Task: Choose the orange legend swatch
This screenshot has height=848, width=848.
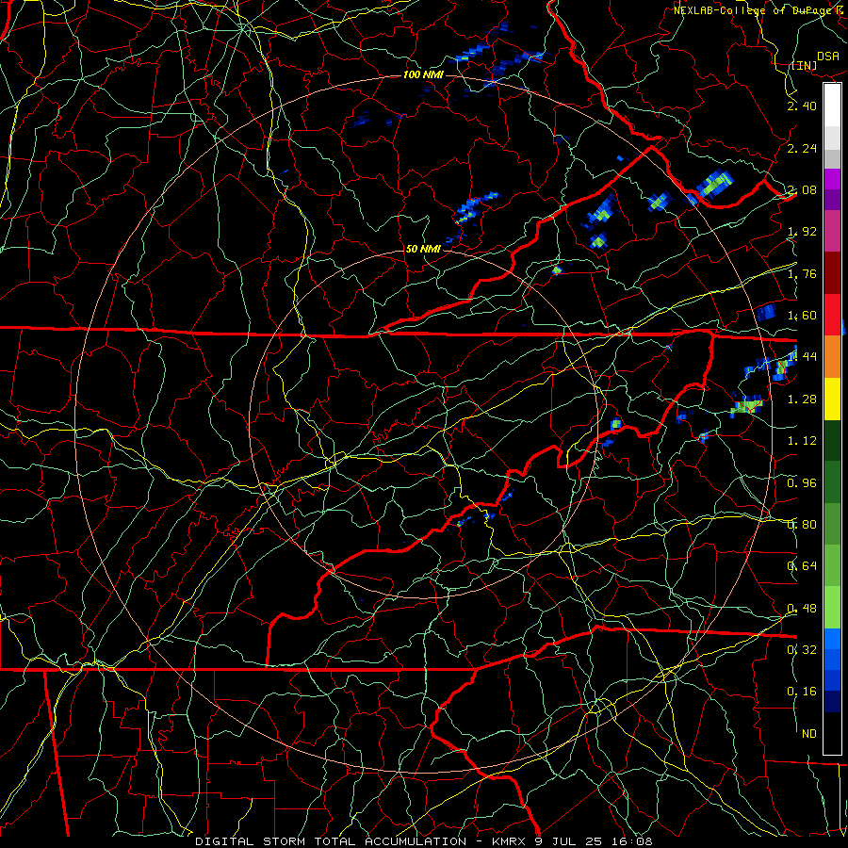Action: point(832,357)
